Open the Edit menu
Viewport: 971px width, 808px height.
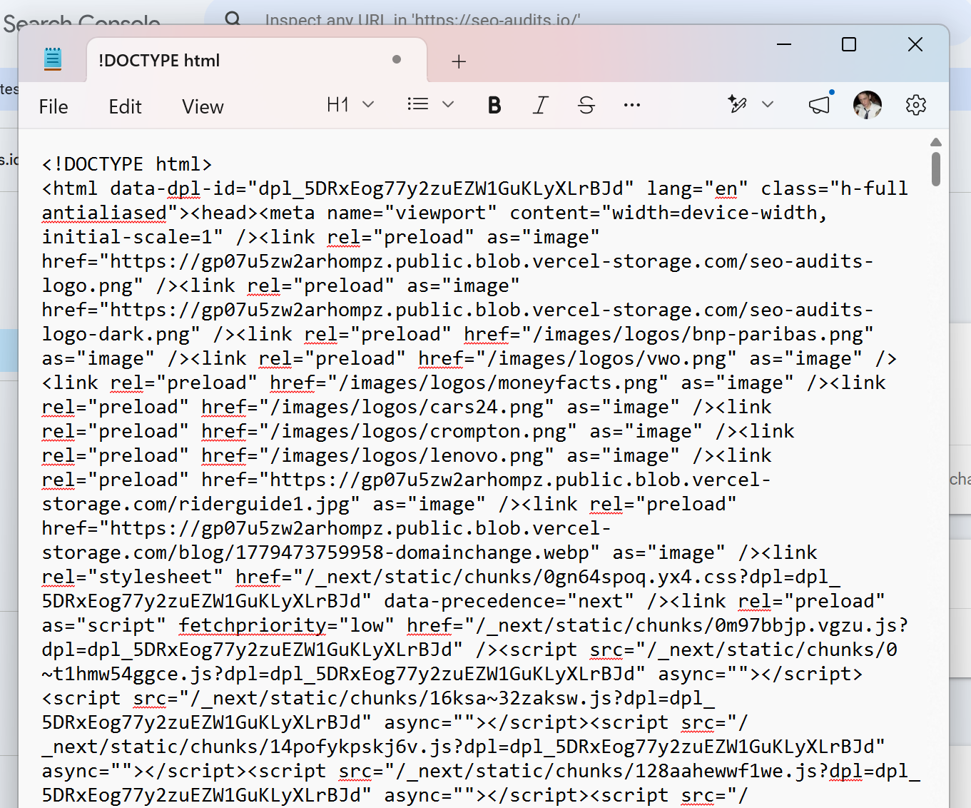point(126,106)
